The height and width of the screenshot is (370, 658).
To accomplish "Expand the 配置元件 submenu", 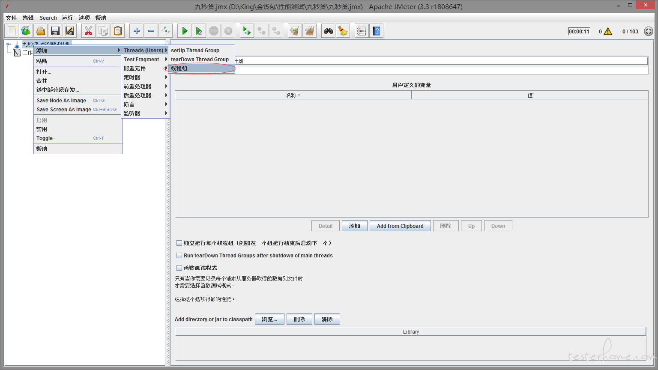I will pos(145,68).
